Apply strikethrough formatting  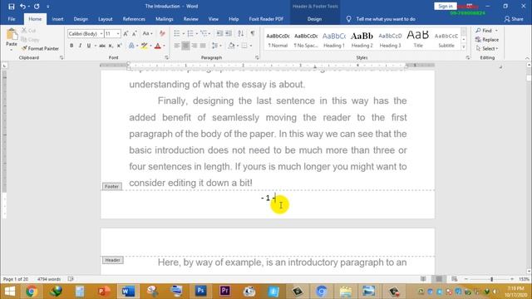coord(102,46)
